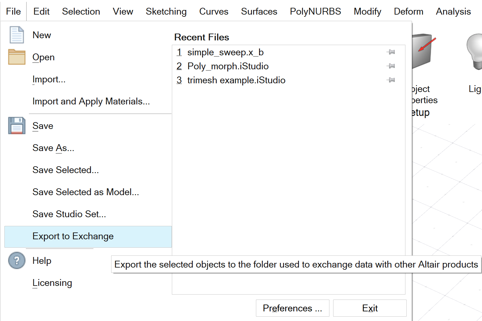Choose Save Selected as Model
The height and width of the screenshot is (321, 482).
click(86, 192)
